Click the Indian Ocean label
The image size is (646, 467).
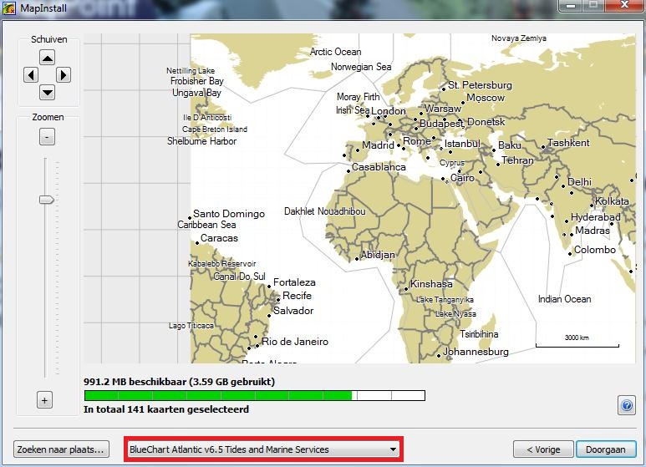click(x=564, y=299)
